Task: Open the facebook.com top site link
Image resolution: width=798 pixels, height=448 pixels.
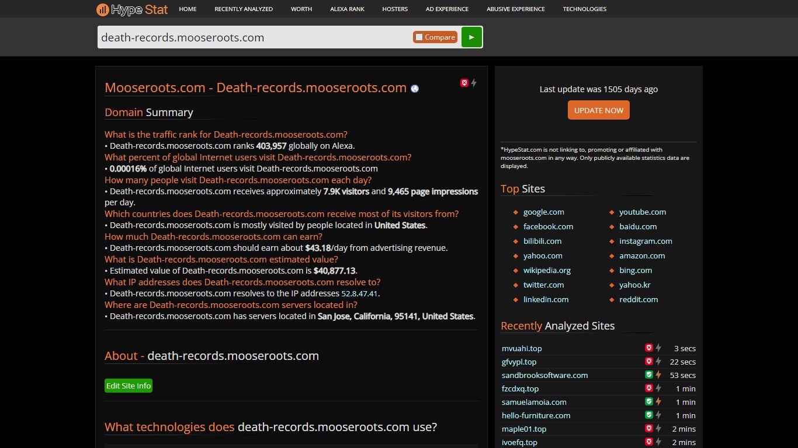Action: tap(548, 226)
